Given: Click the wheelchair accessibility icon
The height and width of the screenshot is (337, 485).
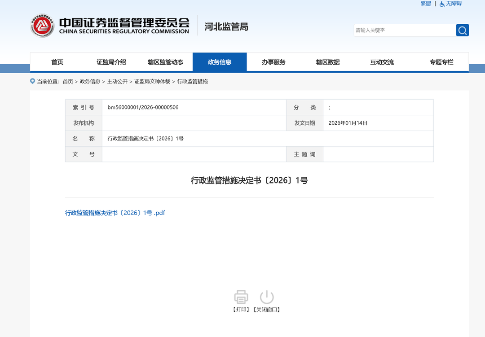Looking at the screenshot, I should (x=442, y=4).
